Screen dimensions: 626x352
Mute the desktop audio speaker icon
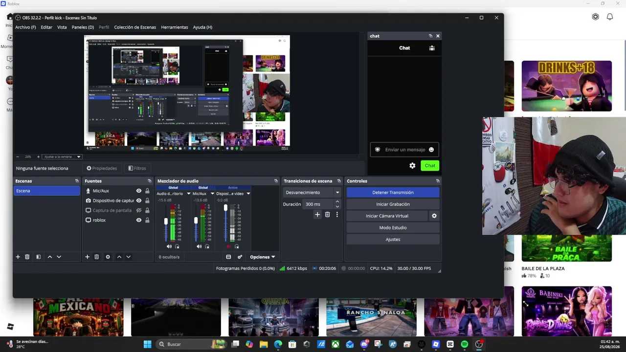point(169,246)
